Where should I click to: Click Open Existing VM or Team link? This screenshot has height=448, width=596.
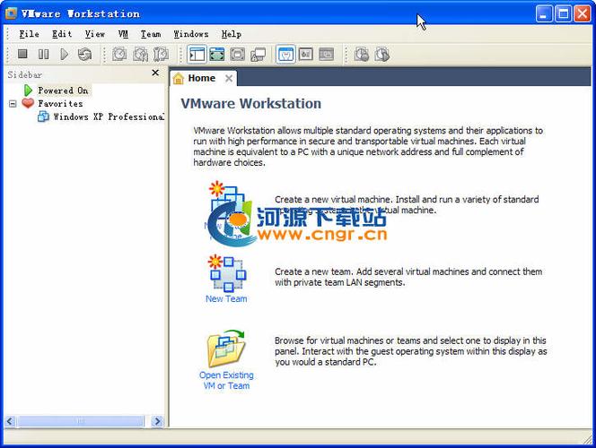click(x=226, y=380)
